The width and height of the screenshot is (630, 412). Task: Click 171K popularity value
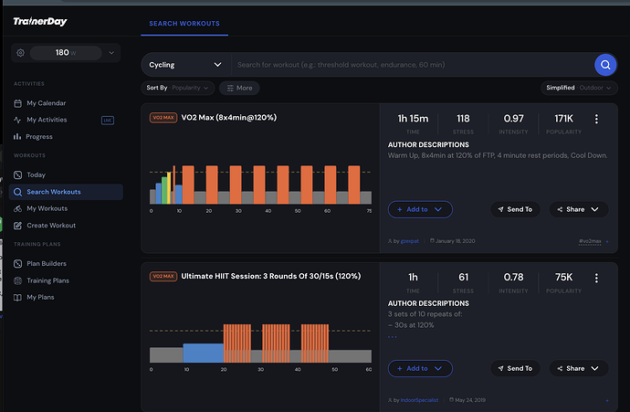point(563,119)
